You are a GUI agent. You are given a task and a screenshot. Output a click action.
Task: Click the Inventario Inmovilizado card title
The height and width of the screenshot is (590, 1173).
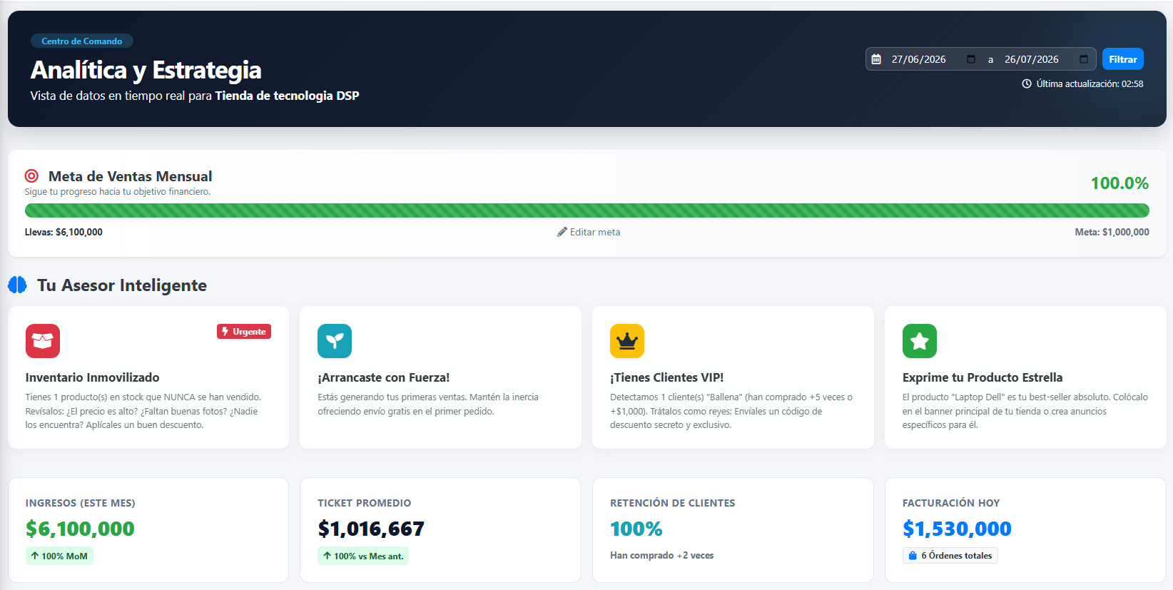click(92, 377)
